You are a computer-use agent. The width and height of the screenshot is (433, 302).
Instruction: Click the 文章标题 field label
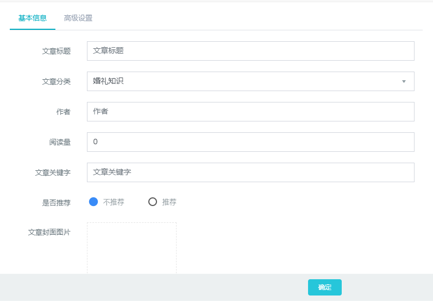57,52
